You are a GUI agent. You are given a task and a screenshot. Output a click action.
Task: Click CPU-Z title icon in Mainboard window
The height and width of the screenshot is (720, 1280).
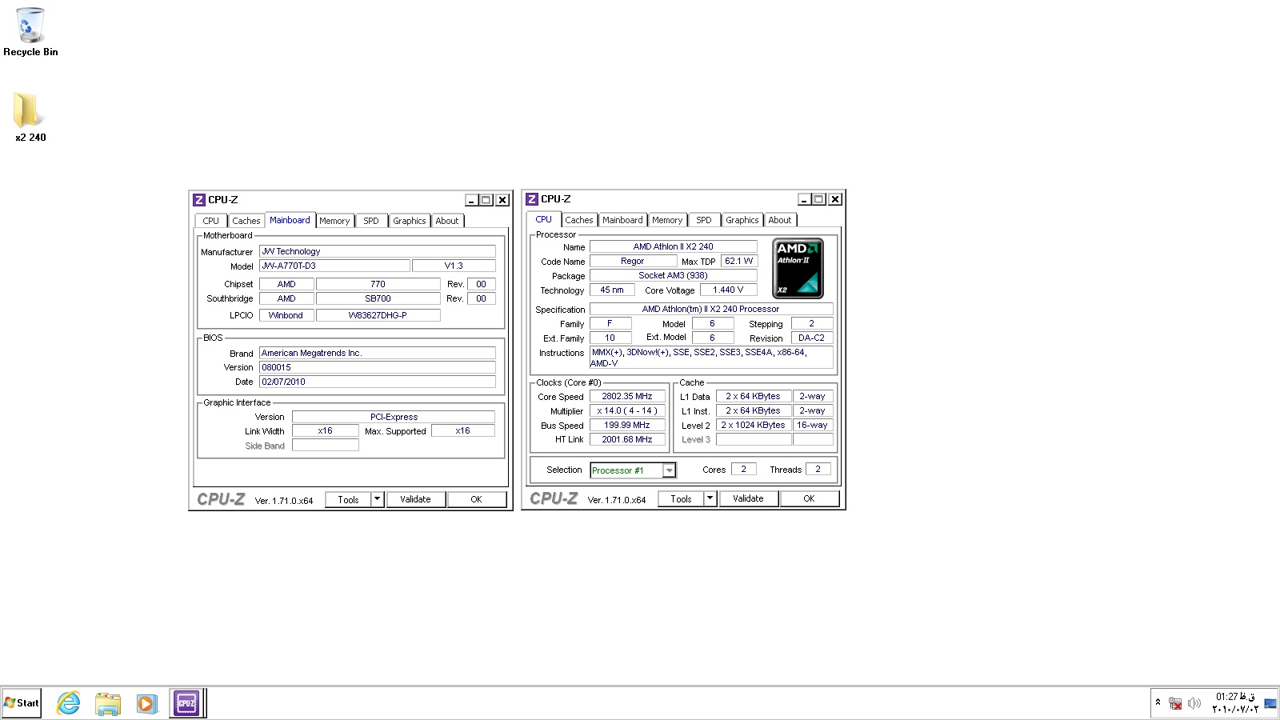point(199,200)
